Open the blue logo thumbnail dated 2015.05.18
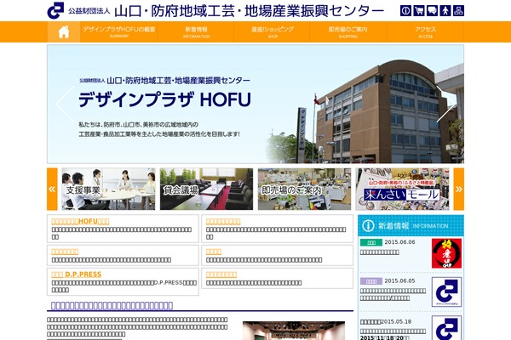Viewport: 511px width, 340px height. coord(446,328)
